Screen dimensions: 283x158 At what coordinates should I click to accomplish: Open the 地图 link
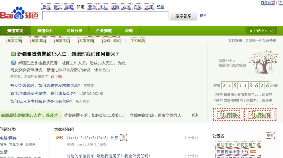click(126, 7)
